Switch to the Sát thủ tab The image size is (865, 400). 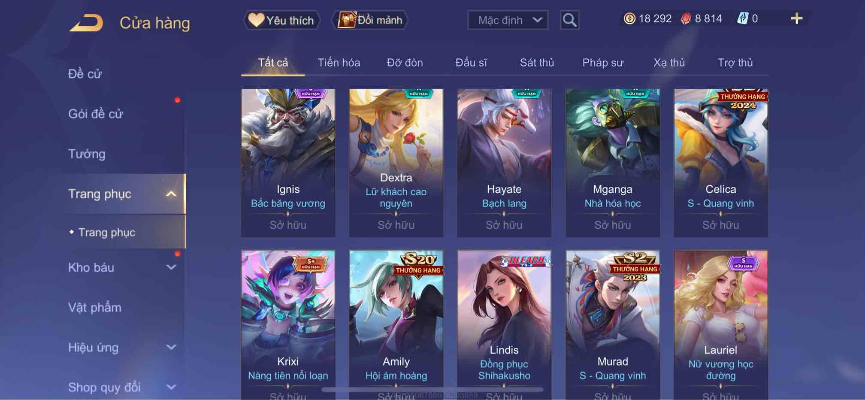pos(537,63)
